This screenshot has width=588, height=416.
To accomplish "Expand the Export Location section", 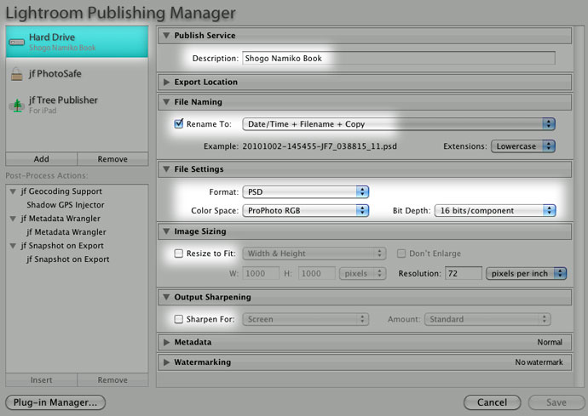I will (x=166, y=82).
